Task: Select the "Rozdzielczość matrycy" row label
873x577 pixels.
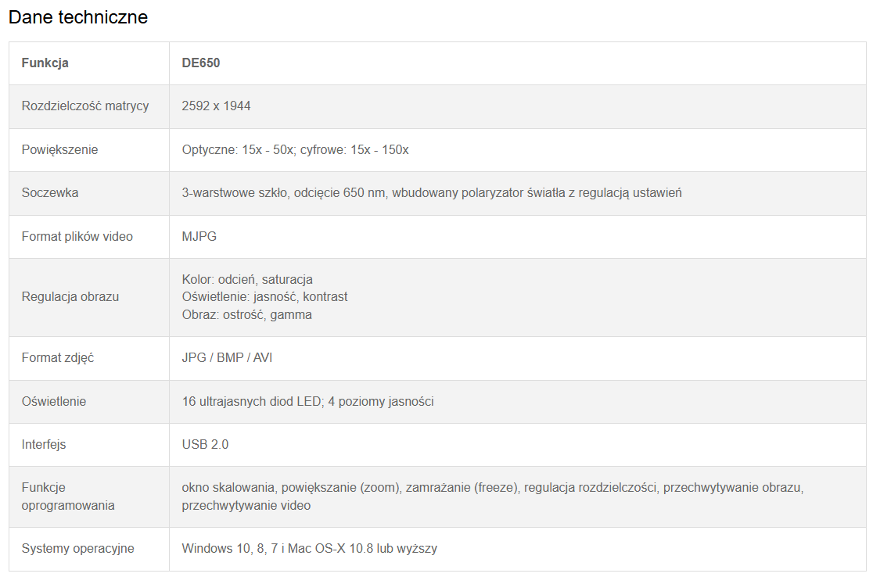Action: pyautogui.click(x=85, y=106)
